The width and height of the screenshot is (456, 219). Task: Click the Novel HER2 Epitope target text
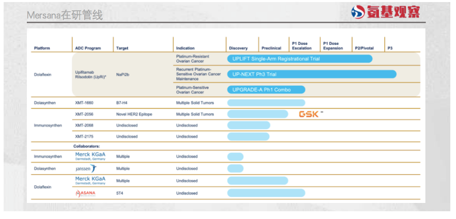pyautogui.click(x=134, y=114)
